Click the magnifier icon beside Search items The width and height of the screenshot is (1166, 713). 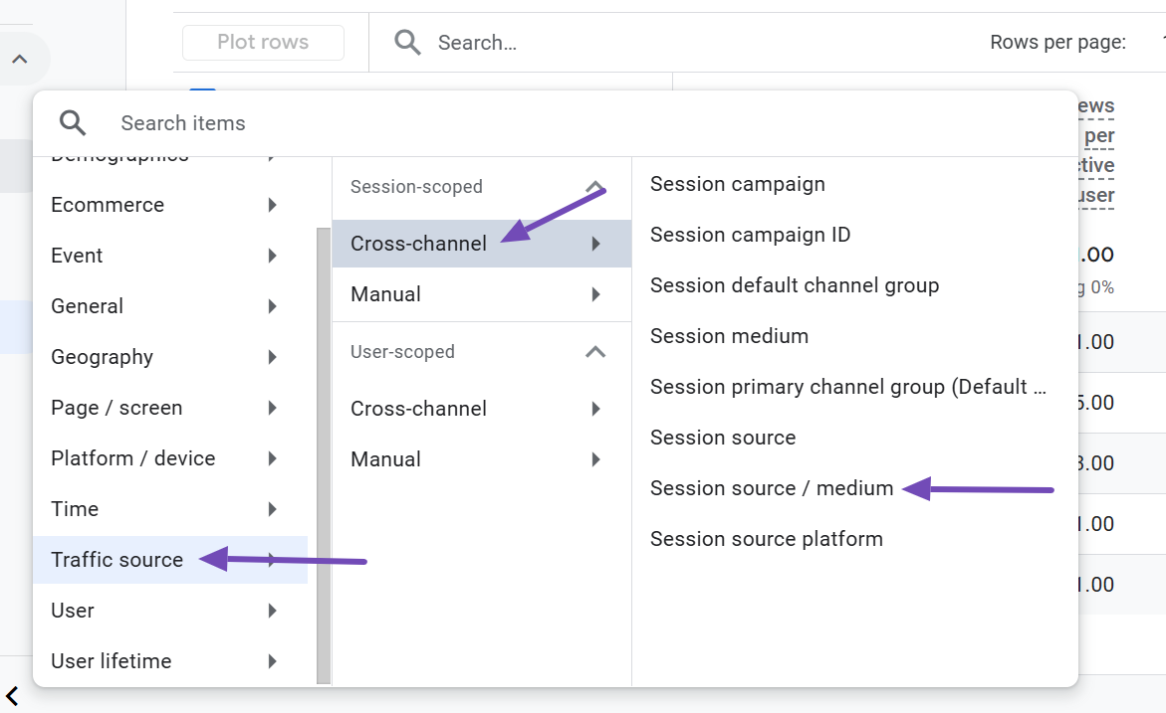73,123
